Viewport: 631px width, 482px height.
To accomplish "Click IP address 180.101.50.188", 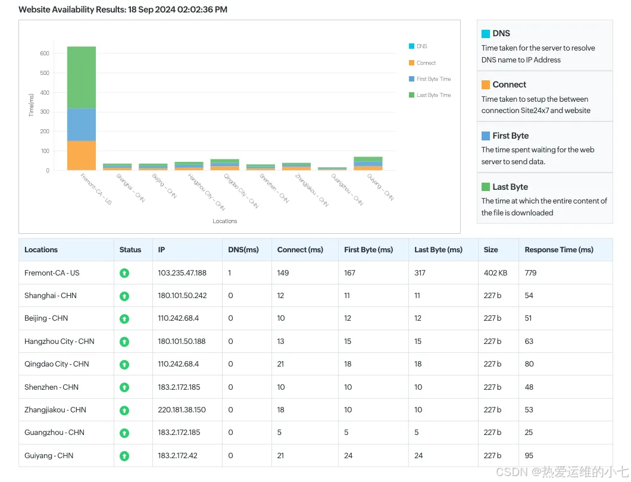I will pyautogui.click(x=182, y=341).
